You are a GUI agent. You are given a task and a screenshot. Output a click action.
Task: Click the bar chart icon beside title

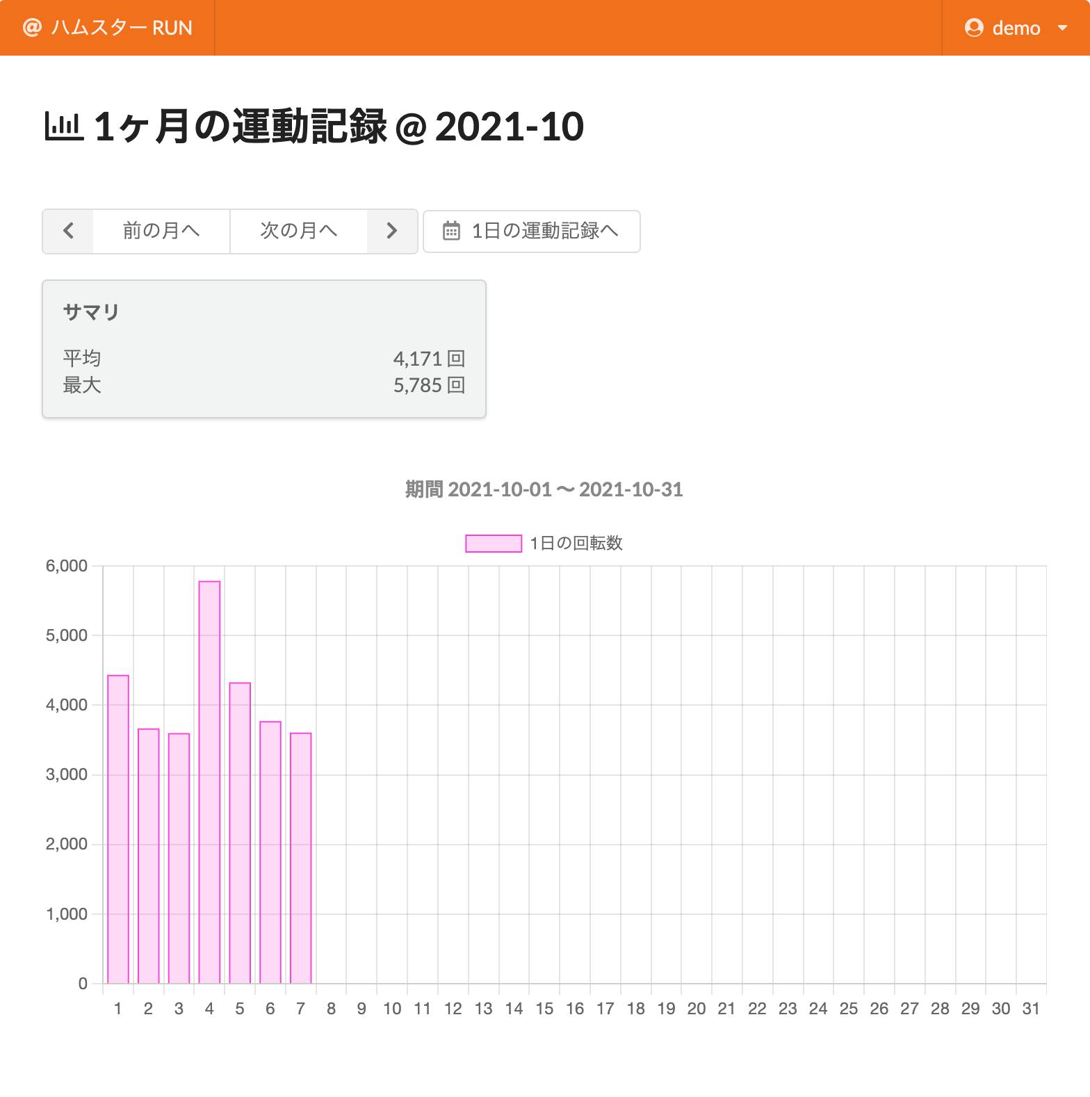[64, 127]
